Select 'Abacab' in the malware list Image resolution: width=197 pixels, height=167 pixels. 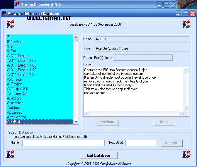click(x=40, y=98)
